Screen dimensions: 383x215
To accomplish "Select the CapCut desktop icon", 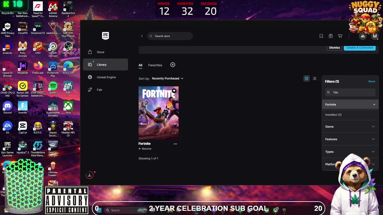I will pyautogui.click(x=23, y=128).
